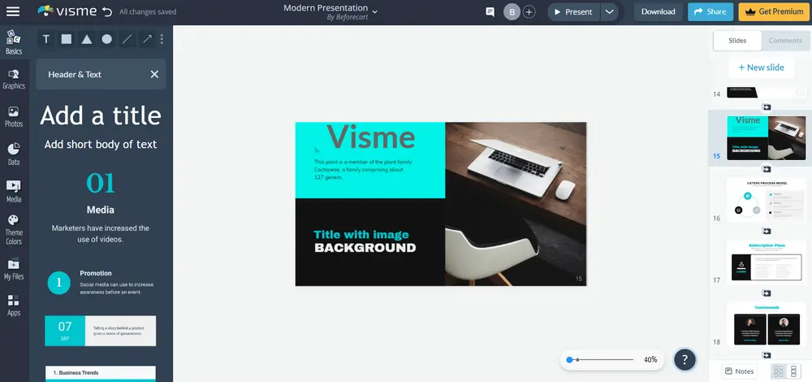This screenshot has width=812, height=382.
Task: Select the straight line tool
Action: click(127, 39)
